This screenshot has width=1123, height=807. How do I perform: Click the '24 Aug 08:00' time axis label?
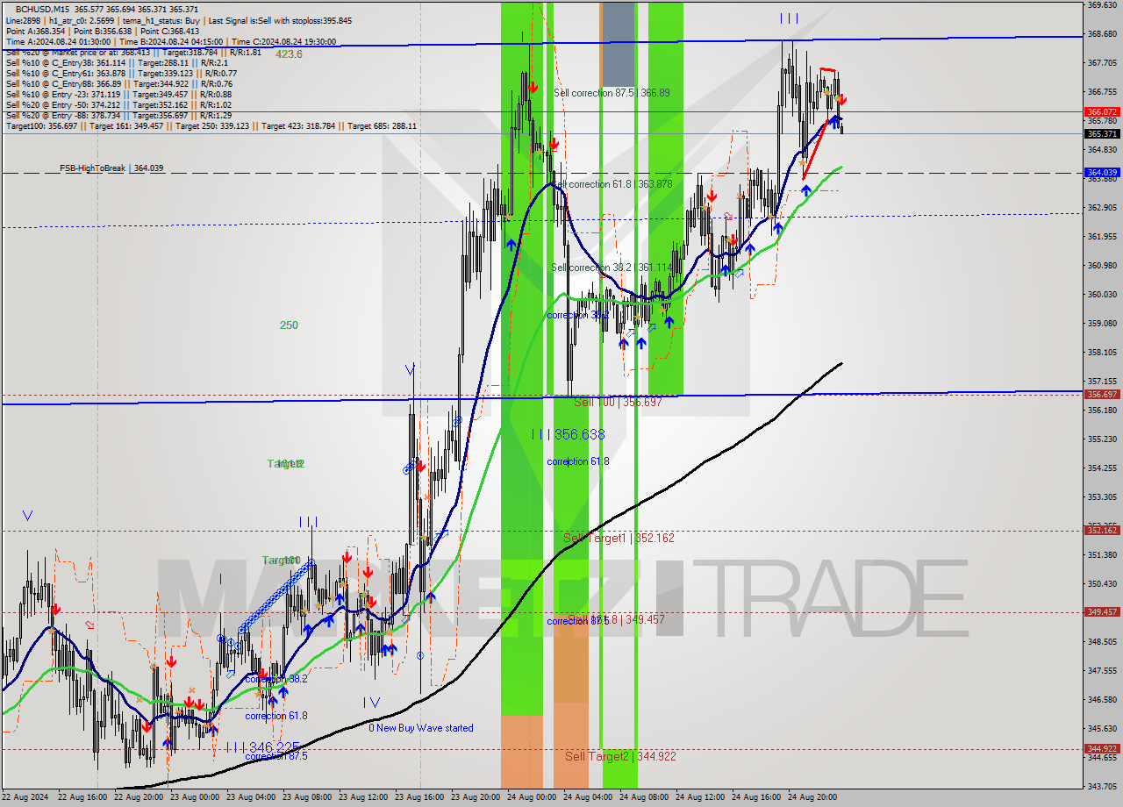click(x=645, y=797)
